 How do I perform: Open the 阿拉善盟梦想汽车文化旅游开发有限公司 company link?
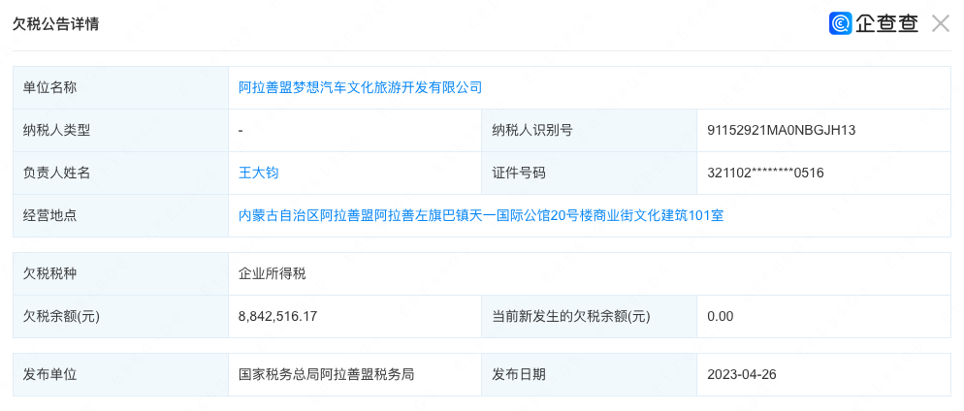pyautogui.click(x=360, y=87)
